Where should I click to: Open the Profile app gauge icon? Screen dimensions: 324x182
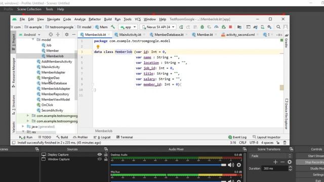tap(216, 27)
